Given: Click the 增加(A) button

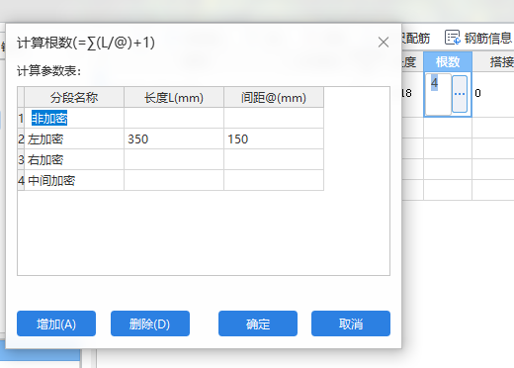Looking at the screenshot, I should click(x=56, y=323).
